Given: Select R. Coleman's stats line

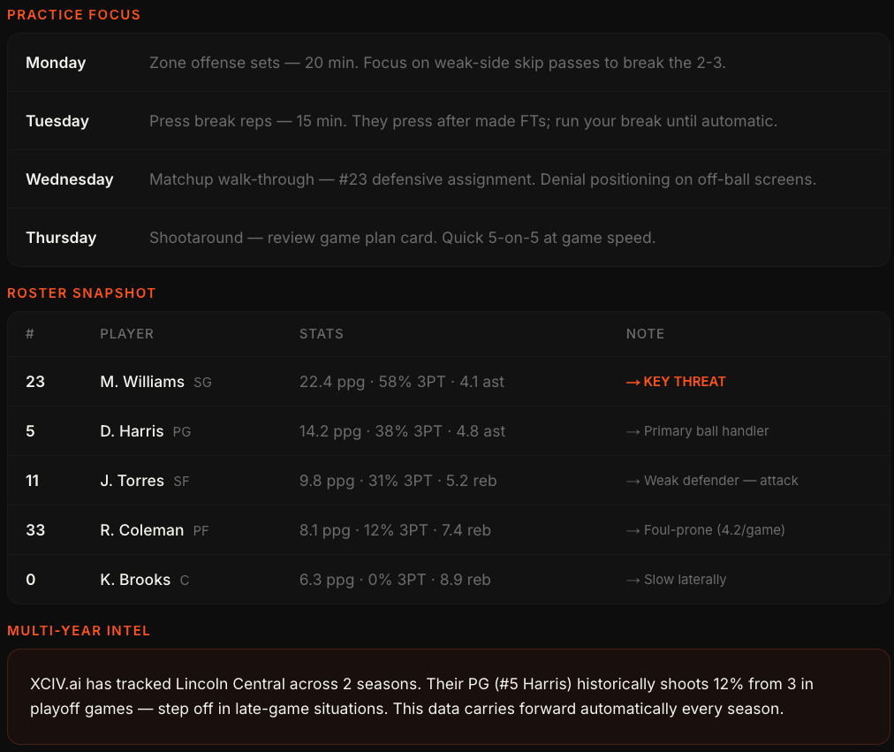Looking at the screenshot, I should pos(395,530).
